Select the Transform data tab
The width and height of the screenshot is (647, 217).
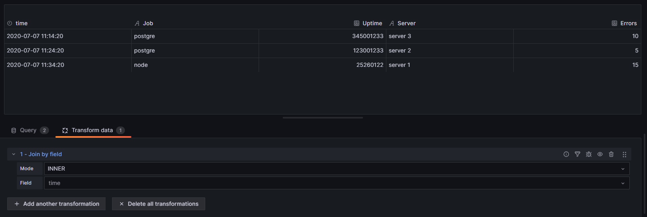tap(93, 130)
